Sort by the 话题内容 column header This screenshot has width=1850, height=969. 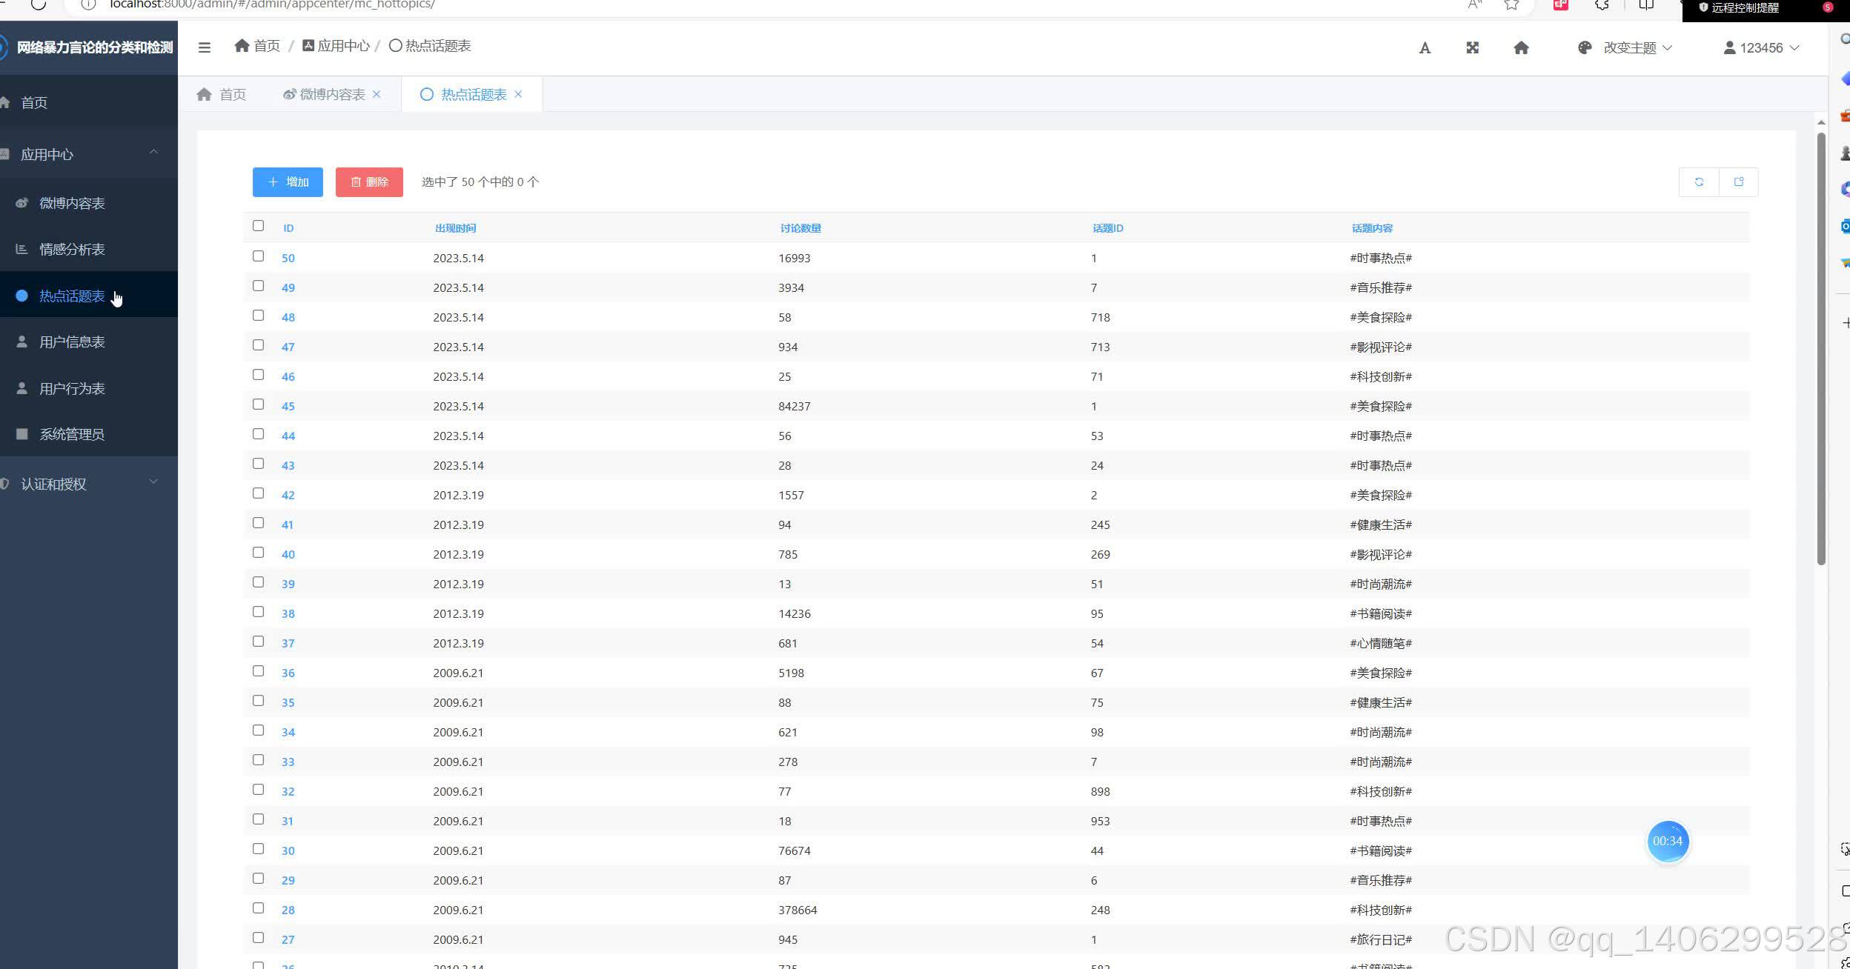[1372, 228]
